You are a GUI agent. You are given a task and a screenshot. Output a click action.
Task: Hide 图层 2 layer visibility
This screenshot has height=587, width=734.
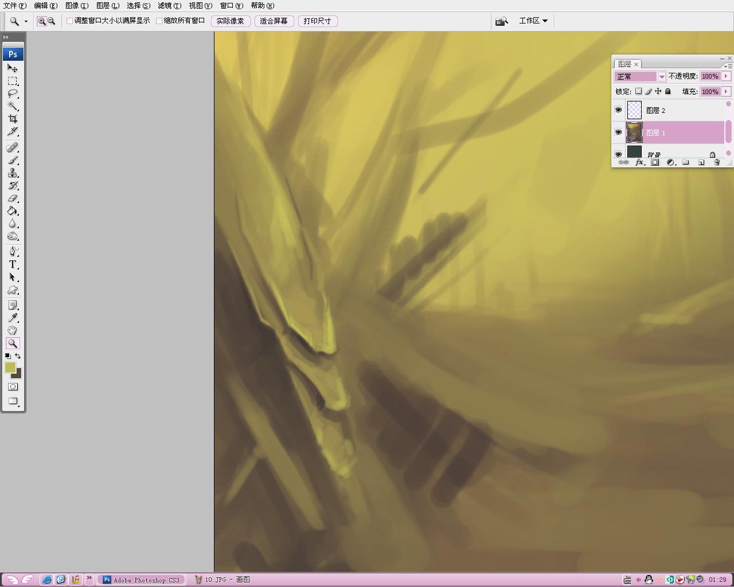(618, 110)
